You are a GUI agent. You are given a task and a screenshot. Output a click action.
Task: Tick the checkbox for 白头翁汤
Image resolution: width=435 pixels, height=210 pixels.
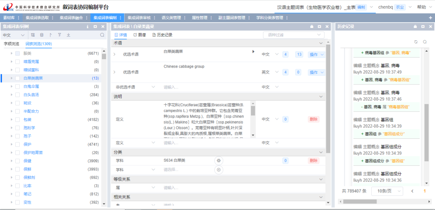click(17, 95)
